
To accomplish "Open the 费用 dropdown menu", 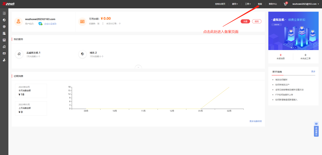I will pos(235,4).
